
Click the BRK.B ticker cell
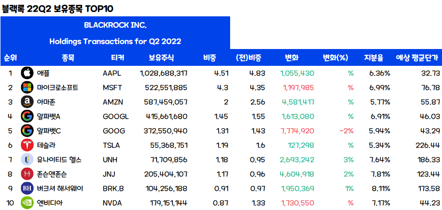point(113,188)
